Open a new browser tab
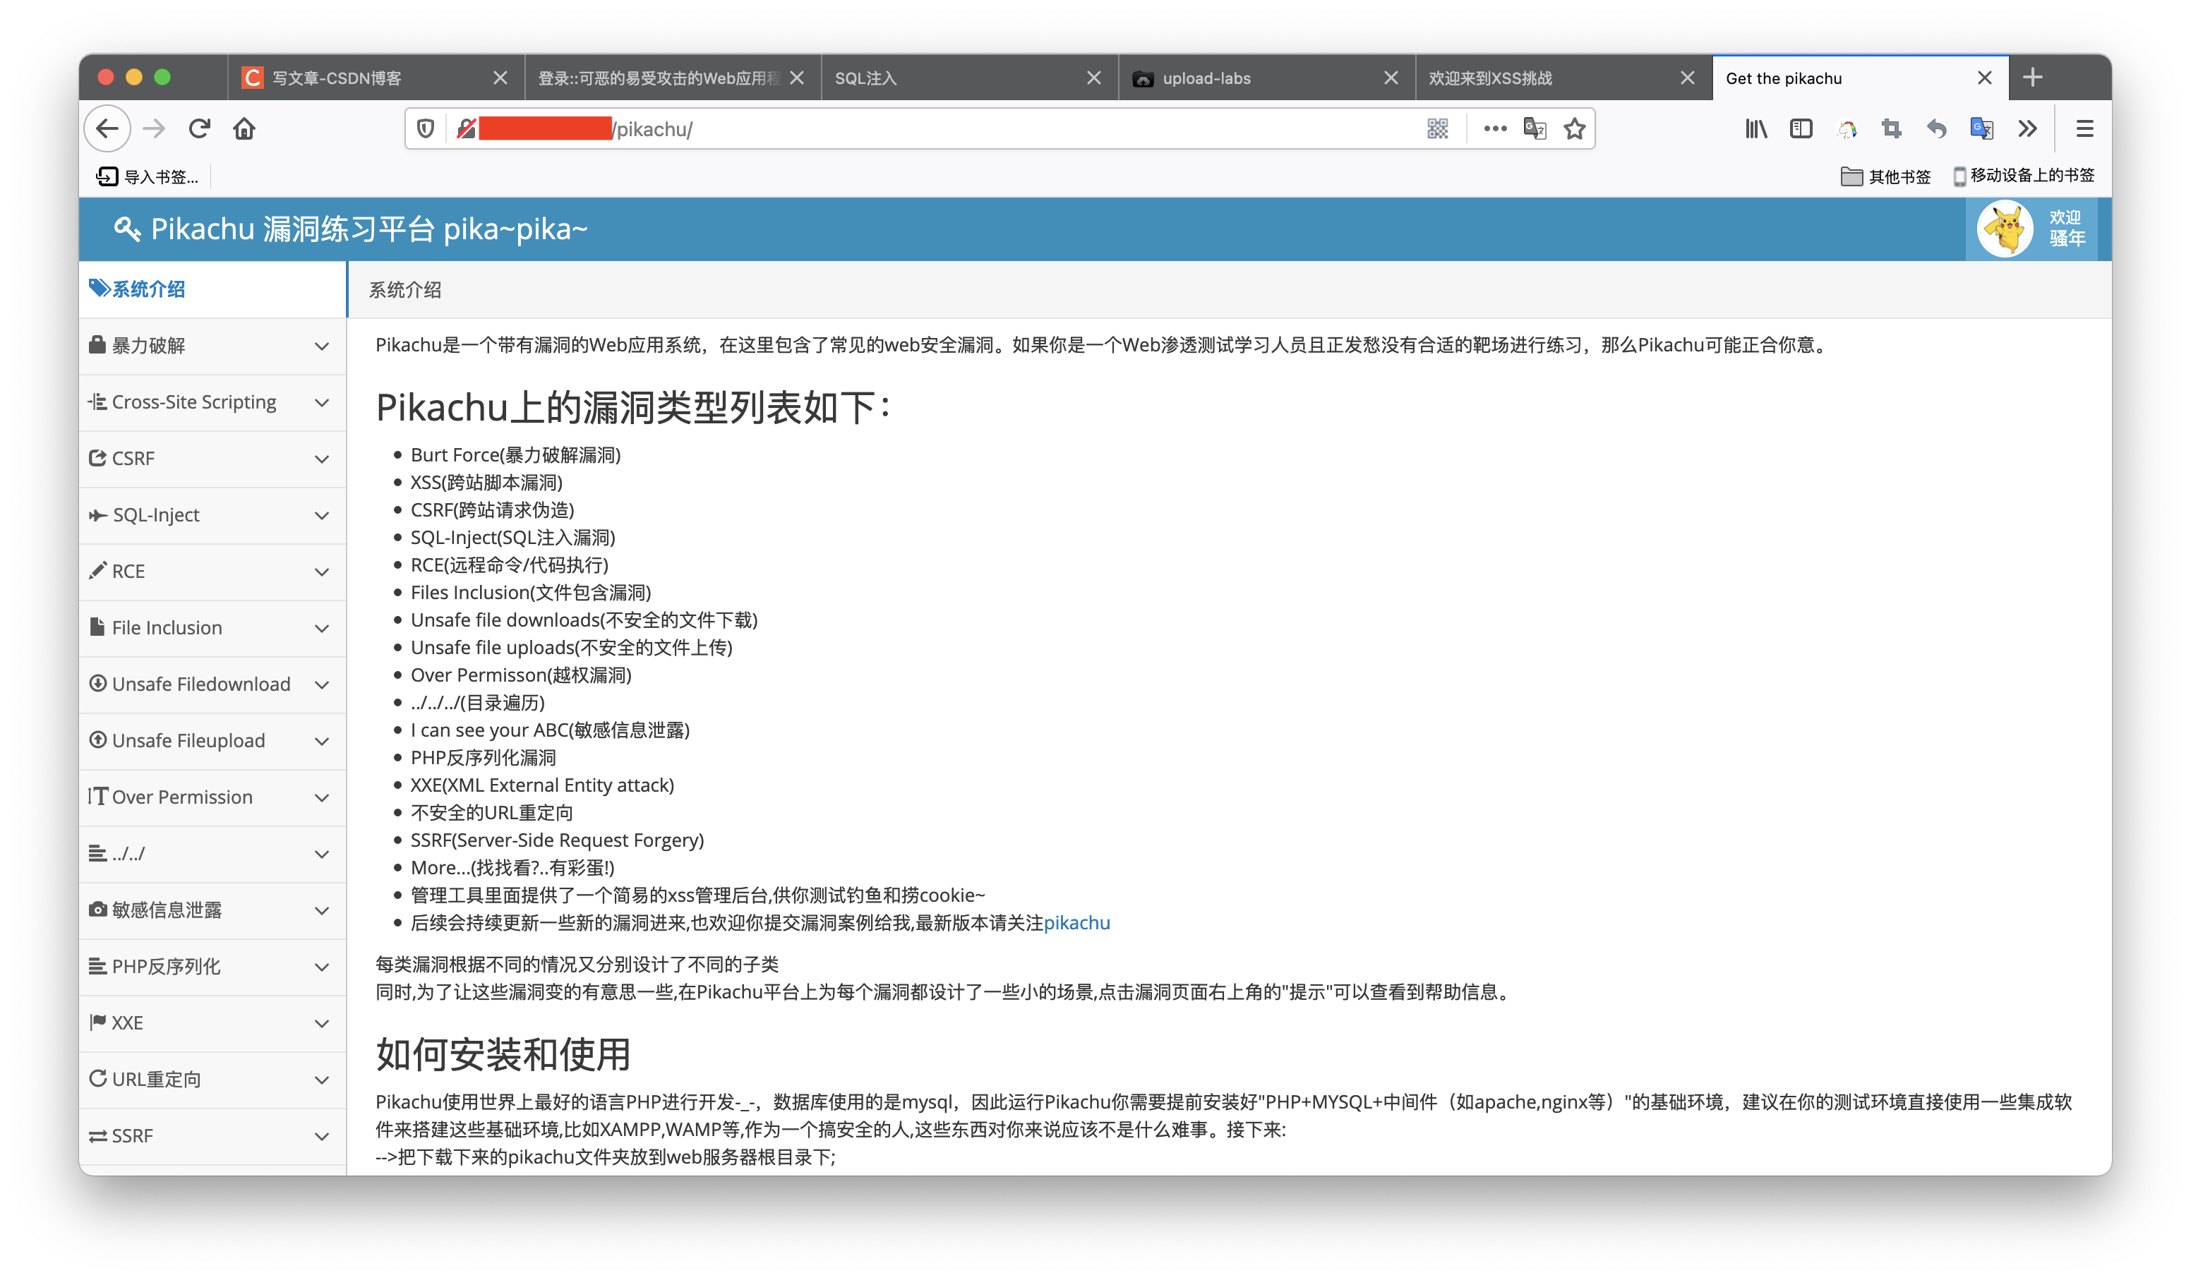Image resolution: width=2191 pixels, height=1280 pixels. [2033, 78]
